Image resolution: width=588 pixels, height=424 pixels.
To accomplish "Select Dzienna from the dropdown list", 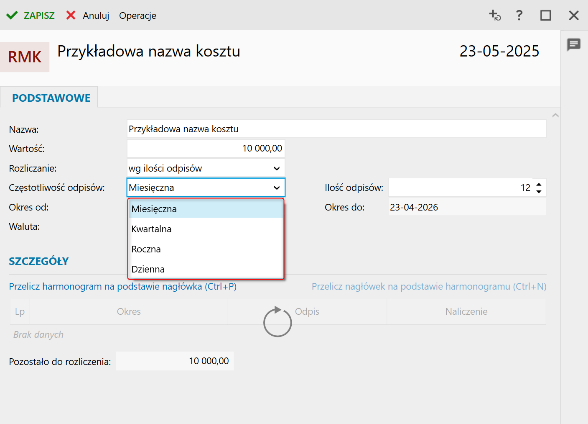I will [206, 269].
